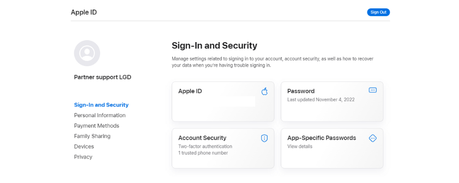Screen dimensions: 459x183
Task: Go to Personal Information
Action: 100,115
